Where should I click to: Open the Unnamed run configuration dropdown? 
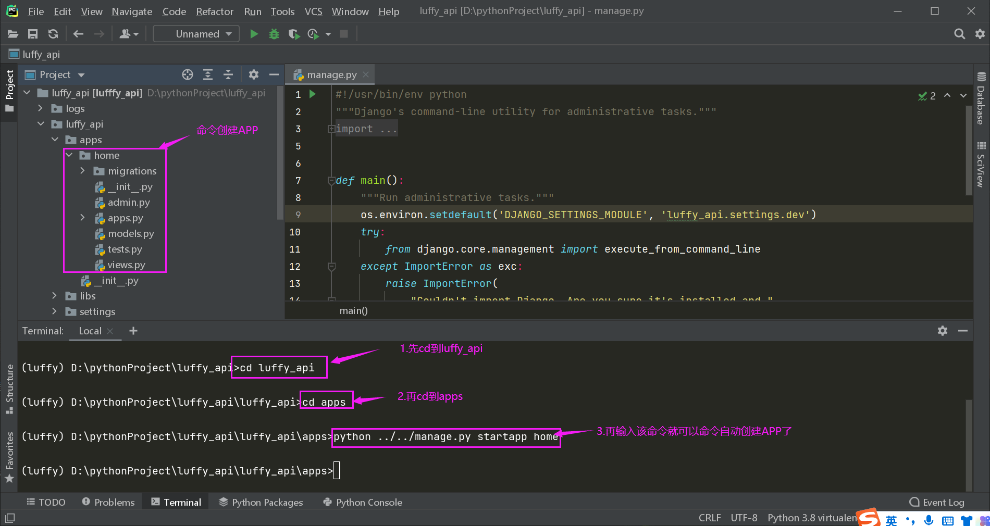[196, 34]
